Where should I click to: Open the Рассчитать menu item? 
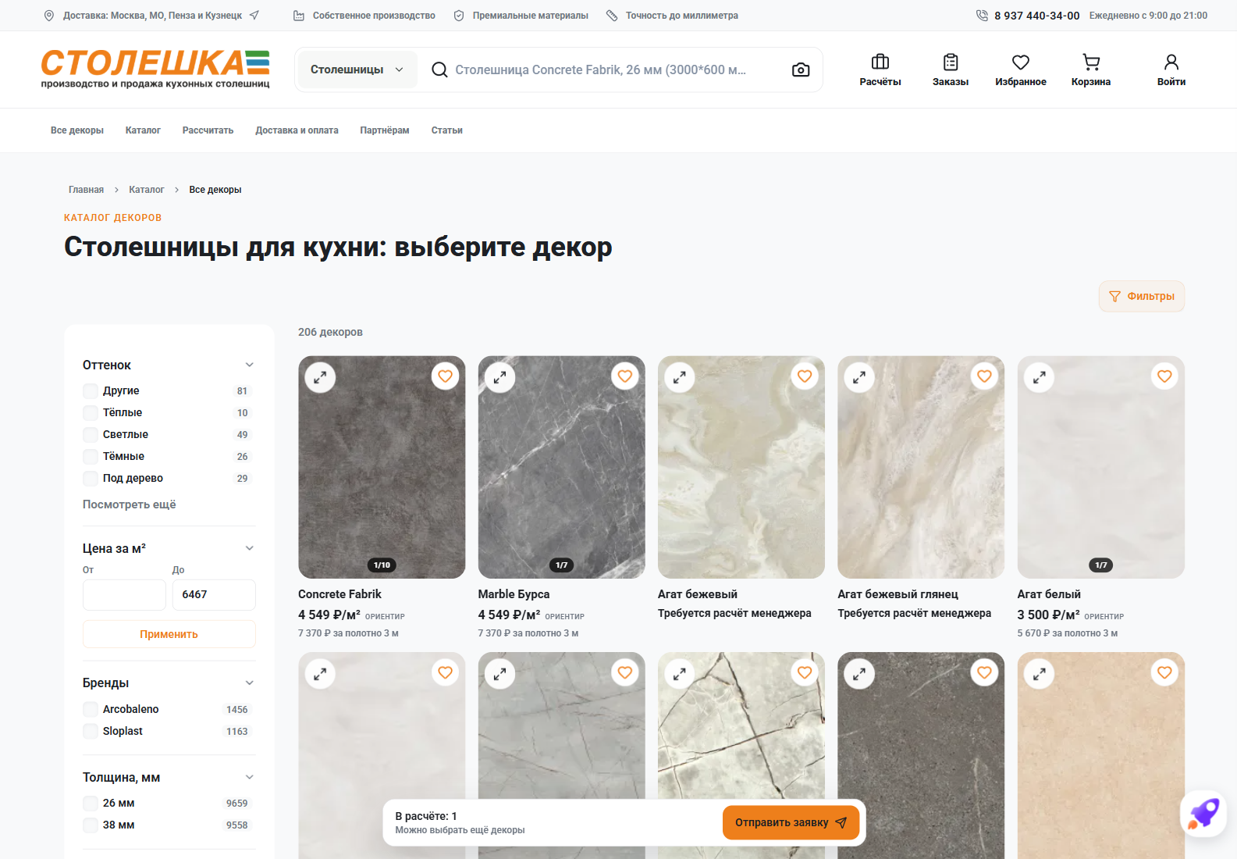[208, 130]
